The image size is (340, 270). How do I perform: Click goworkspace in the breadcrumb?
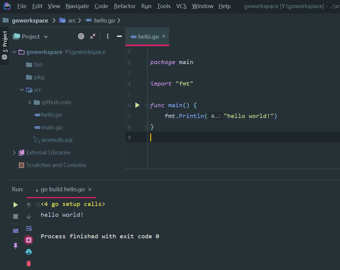(30, 20)
